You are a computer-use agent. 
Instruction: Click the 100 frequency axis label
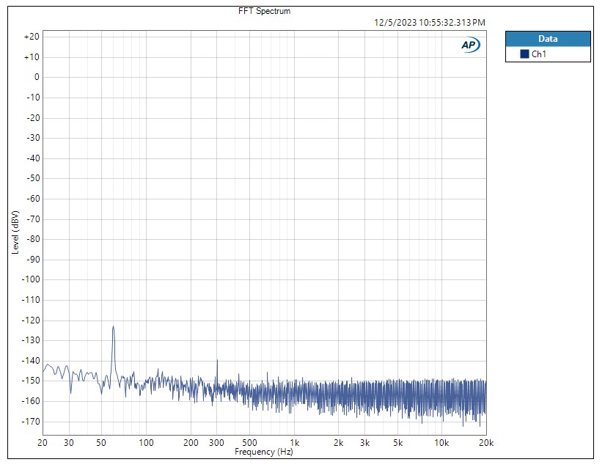pos(146,443)
